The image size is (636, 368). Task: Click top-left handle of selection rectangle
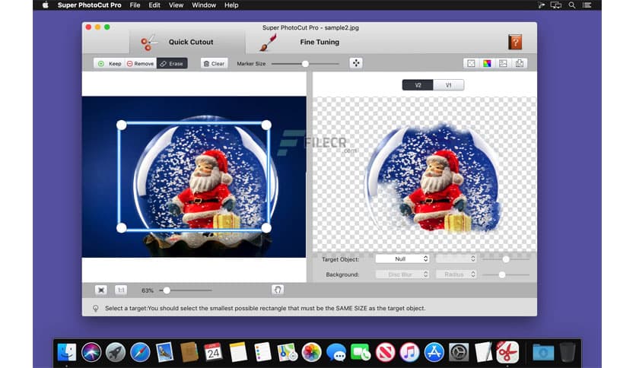pyautogui.click(x=121, y=125)
